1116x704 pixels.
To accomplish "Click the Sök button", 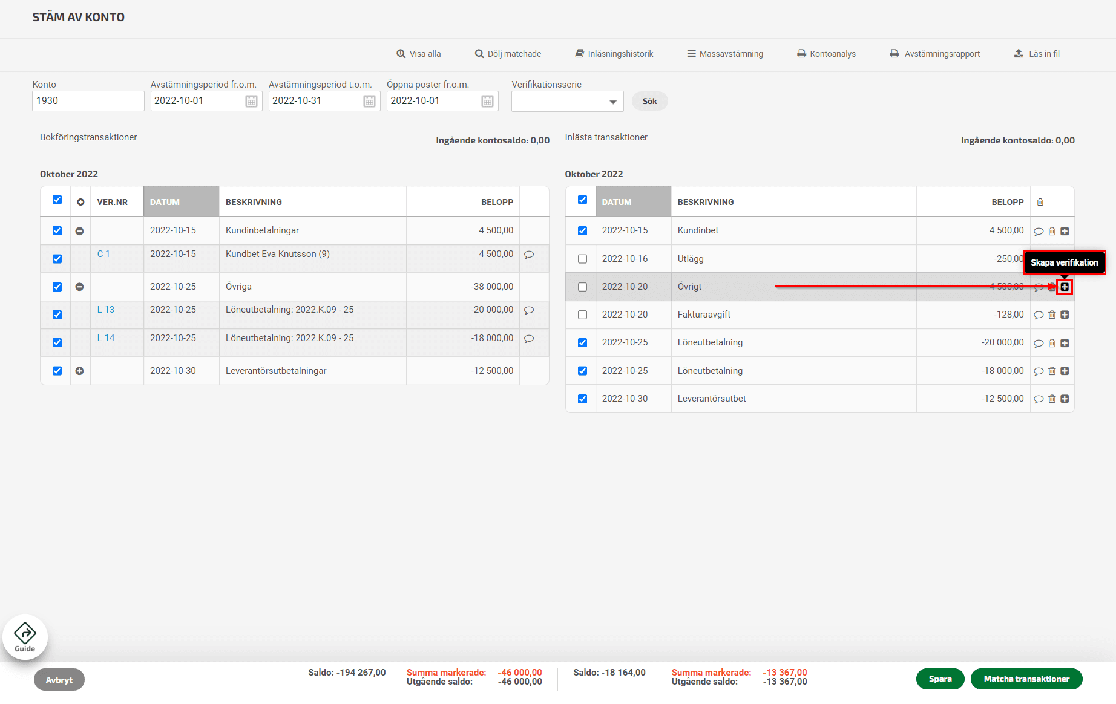I will 649,101.
